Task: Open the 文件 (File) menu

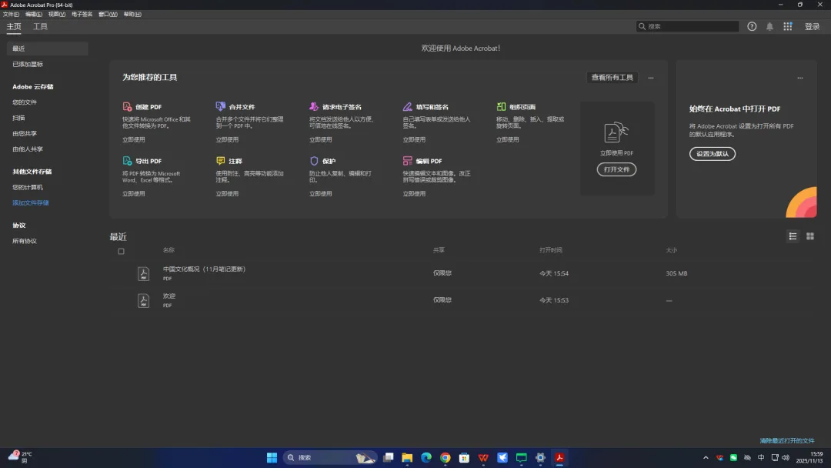Action: click(x=11, y=15)
